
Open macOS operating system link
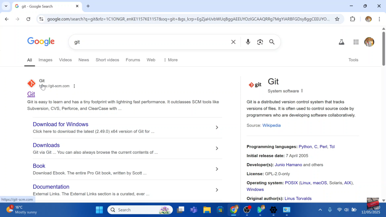click(320, 183)
